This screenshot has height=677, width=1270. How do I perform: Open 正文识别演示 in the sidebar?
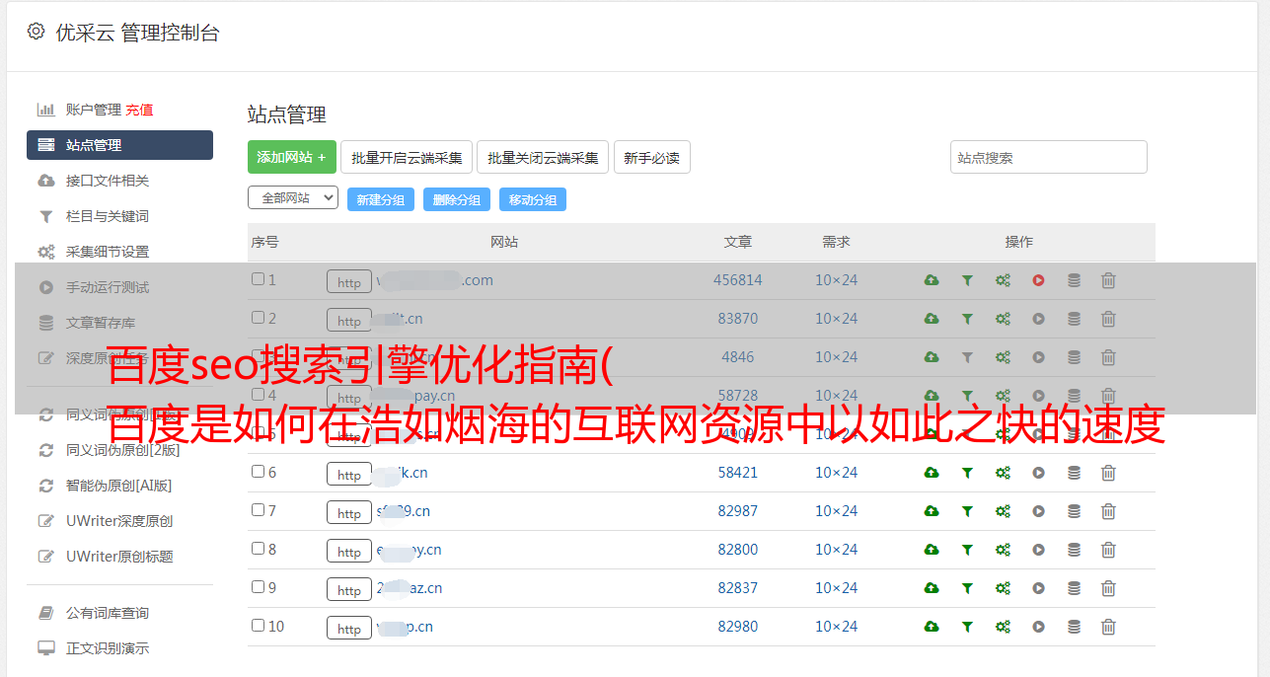tap(108, 648)
